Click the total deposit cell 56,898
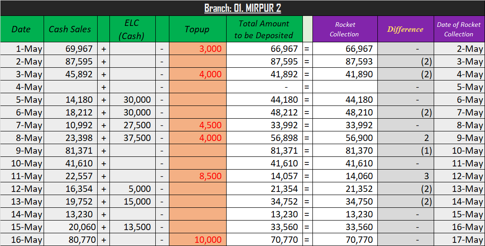Viewport: 485px width, 246px height. click(x=264, y=138)
